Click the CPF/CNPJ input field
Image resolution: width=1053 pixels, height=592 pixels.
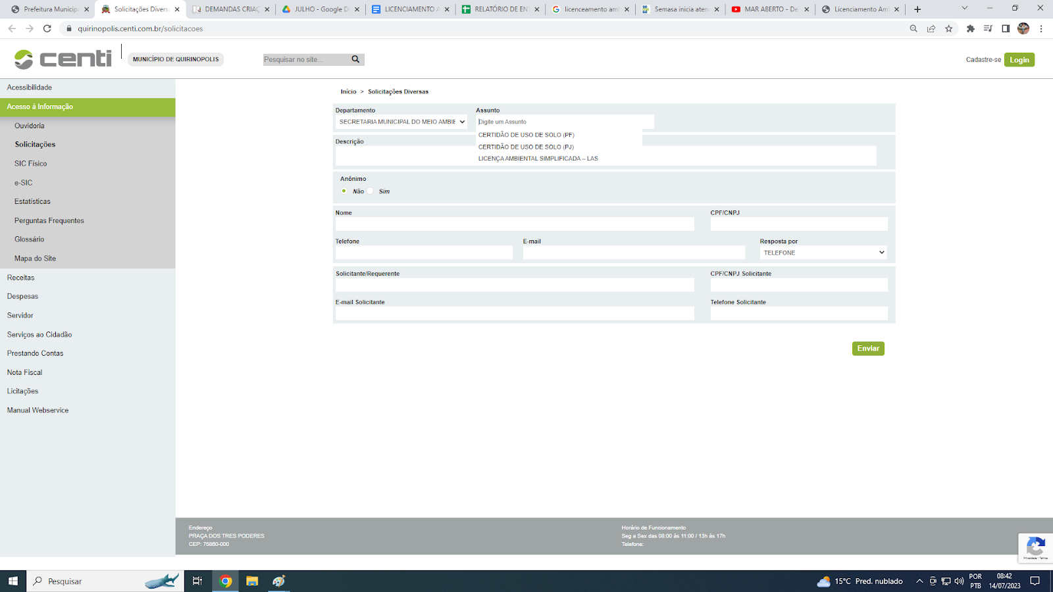point(799,224)
